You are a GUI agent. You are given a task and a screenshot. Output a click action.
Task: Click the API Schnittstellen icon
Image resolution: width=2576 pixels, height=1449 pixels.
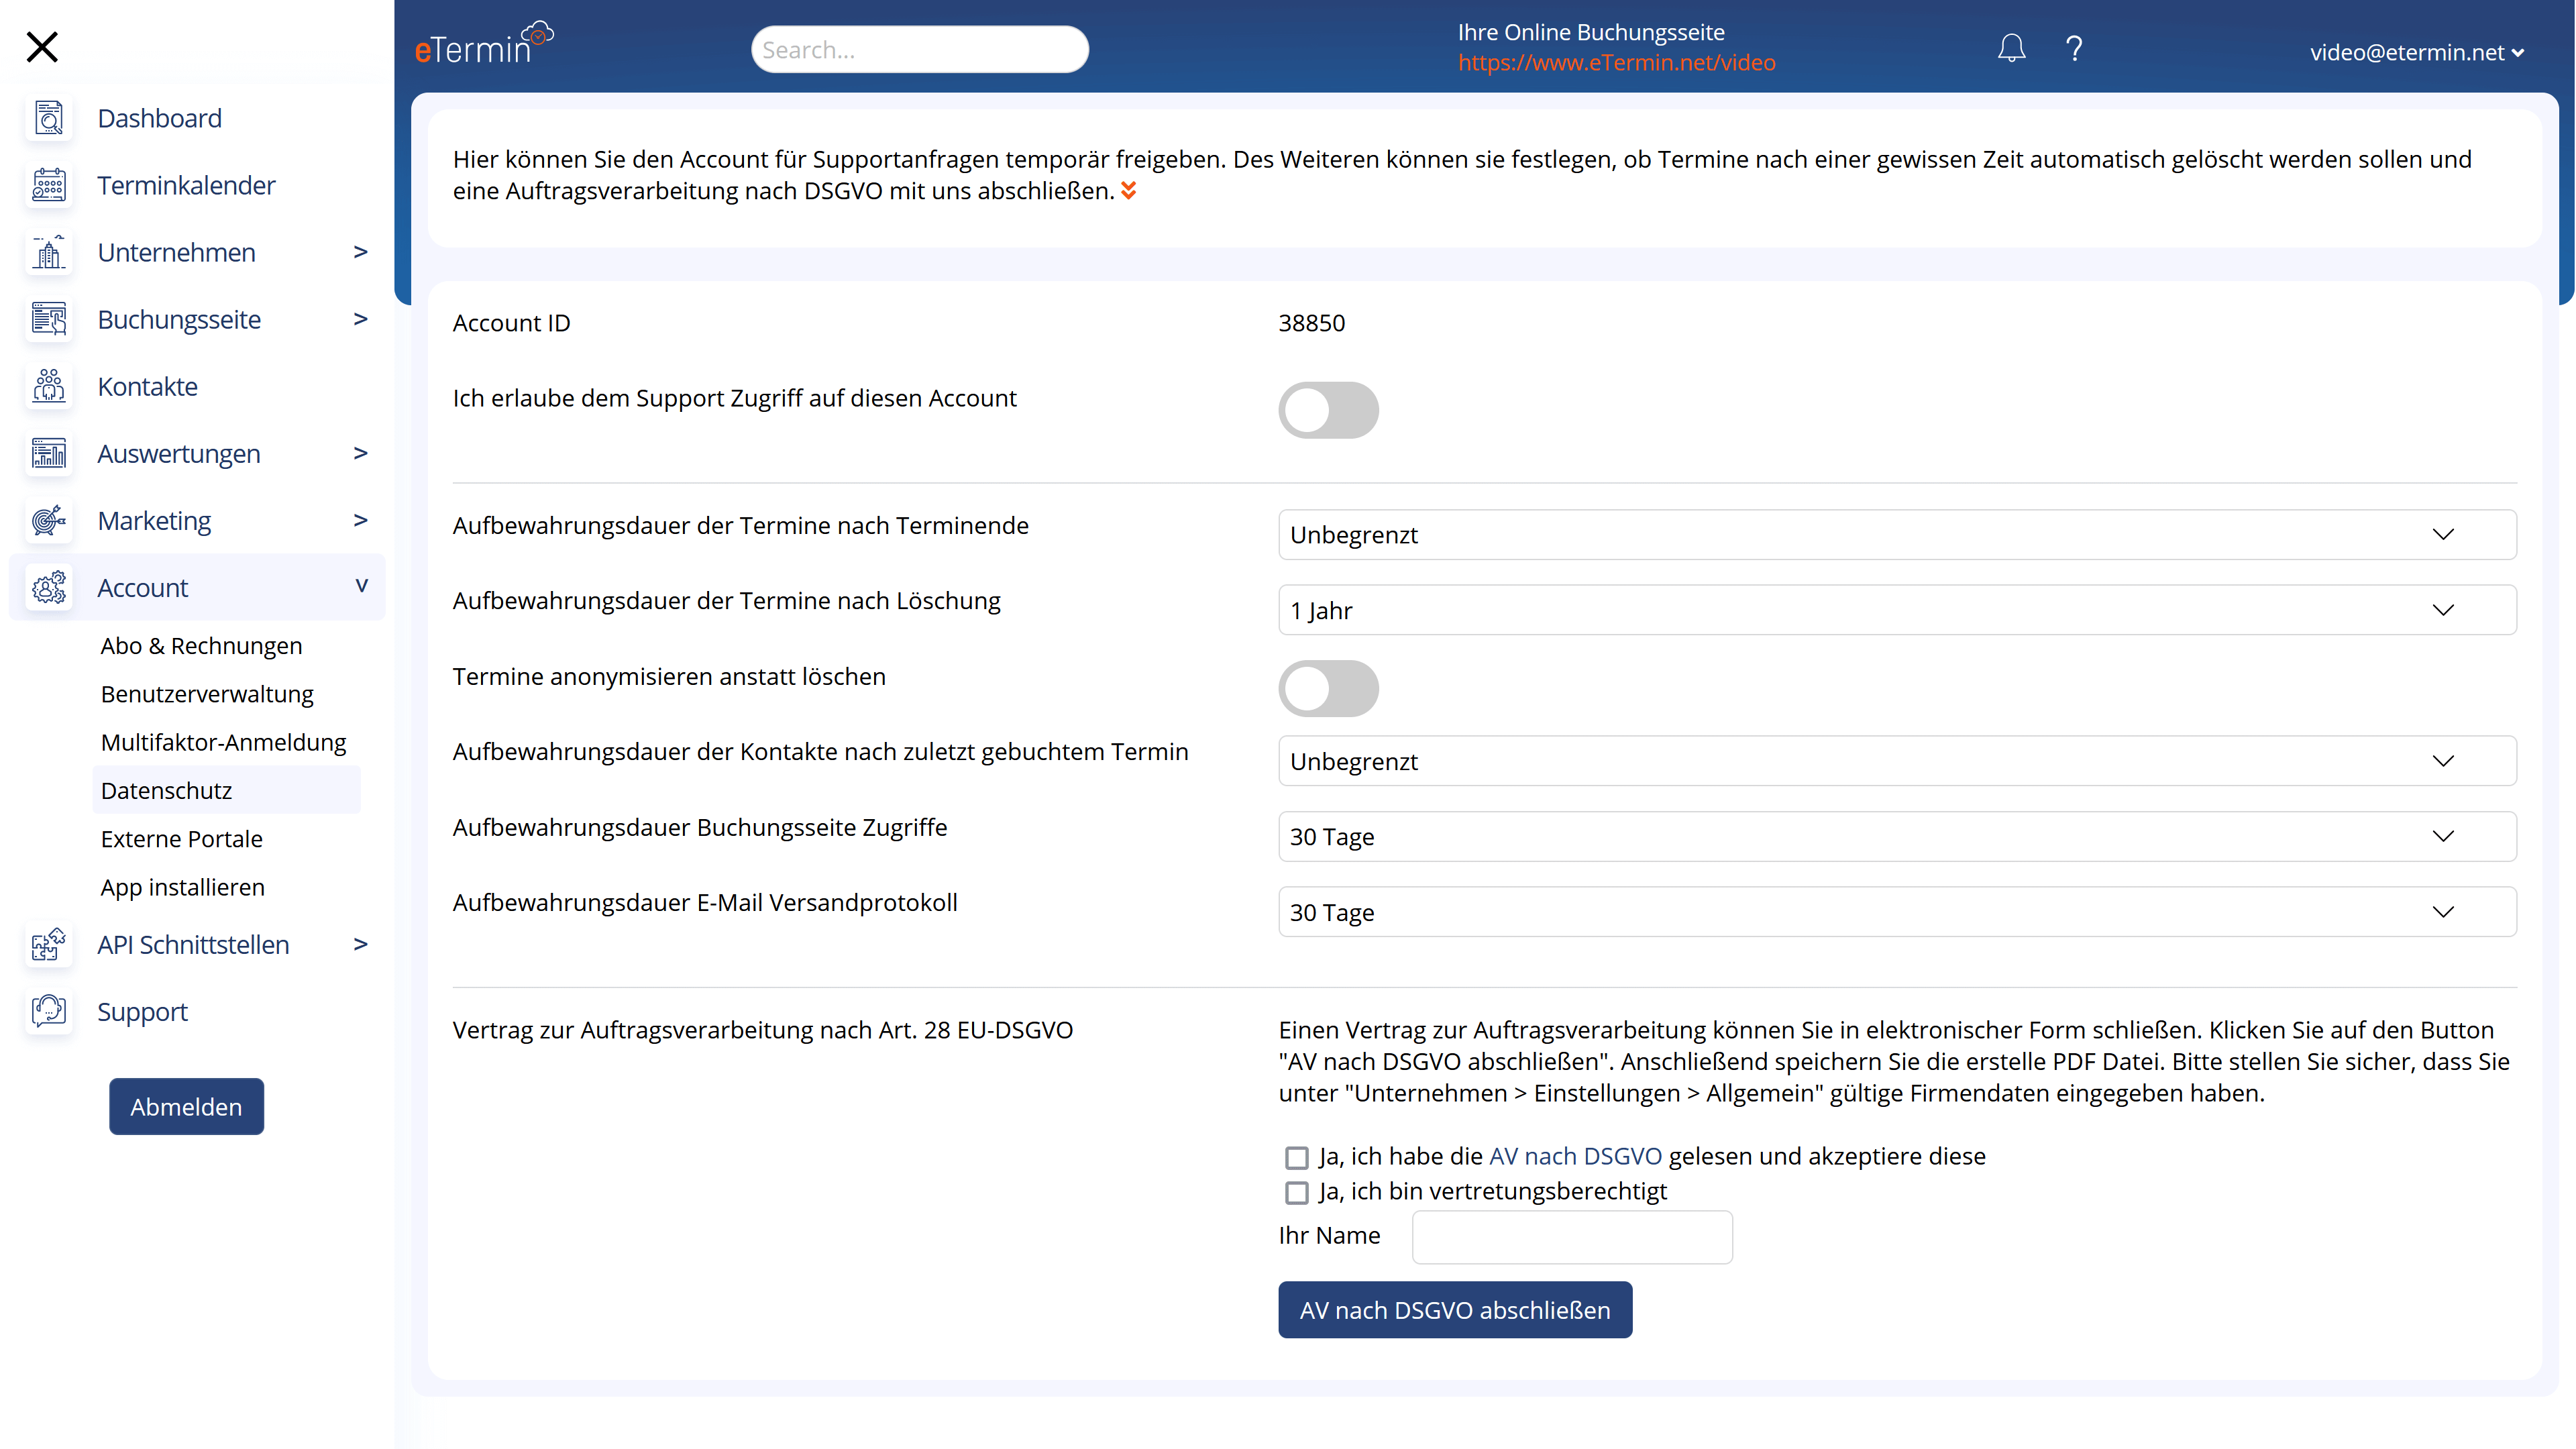pos(48,945)
